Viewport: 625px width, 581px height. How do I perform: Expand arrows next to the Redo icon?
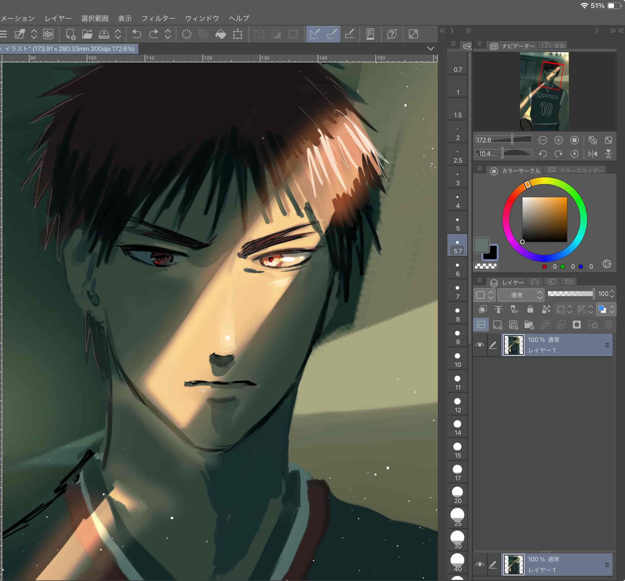pyautogui.click(x=168, y=34)
